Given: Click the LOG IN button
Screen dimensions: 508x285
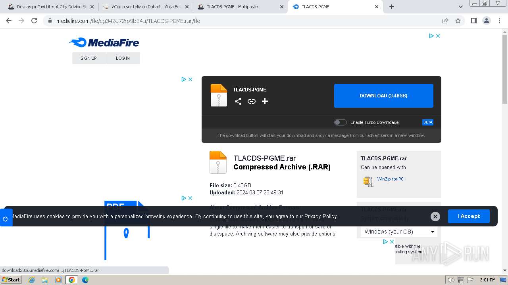Looking at the screenshot, I should (x=123, y=58).
